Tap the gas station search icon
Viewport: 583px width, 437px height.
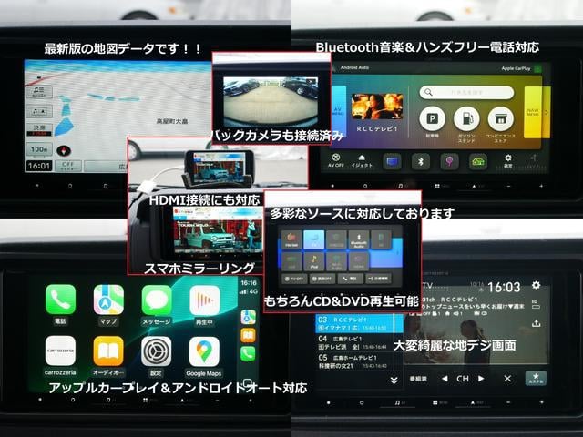[x=465, y=119]
